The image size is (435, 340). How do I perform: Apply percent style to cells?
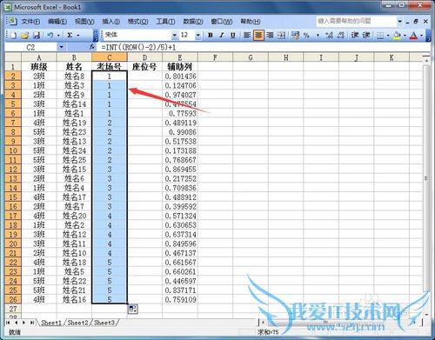click(x=306, y=36)
